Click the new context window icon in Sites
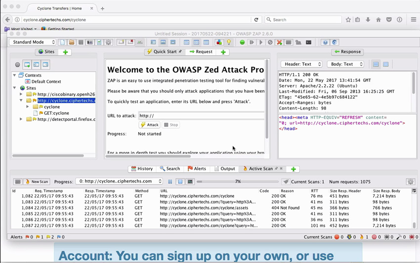 (x=27, y=65)
